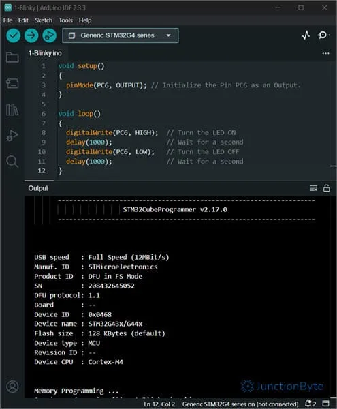Open the Search sidebar icon

[x=12, y=162]
